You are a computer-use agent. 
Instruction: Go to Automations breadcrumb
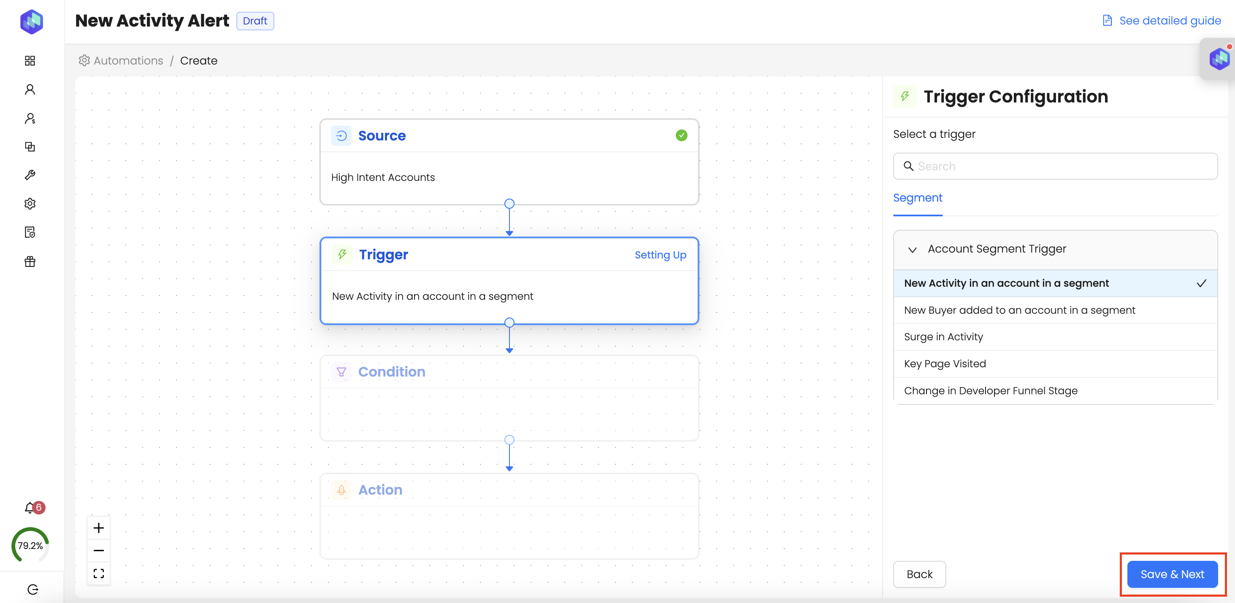(128, 60)
